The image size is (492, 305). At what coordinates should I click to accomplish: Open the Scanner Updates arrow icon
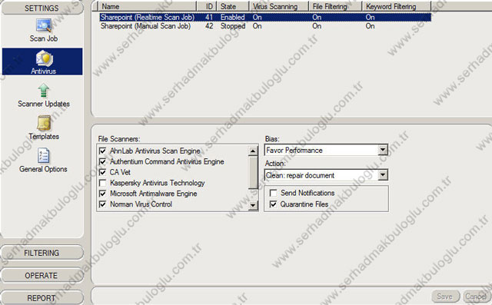coord(44,91)
